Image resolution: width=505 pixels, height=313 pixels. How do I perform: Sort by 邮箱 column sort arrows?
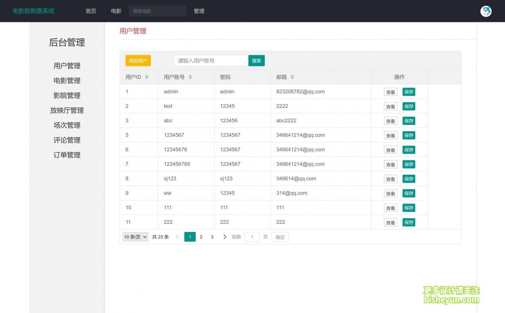pos(292,77)
